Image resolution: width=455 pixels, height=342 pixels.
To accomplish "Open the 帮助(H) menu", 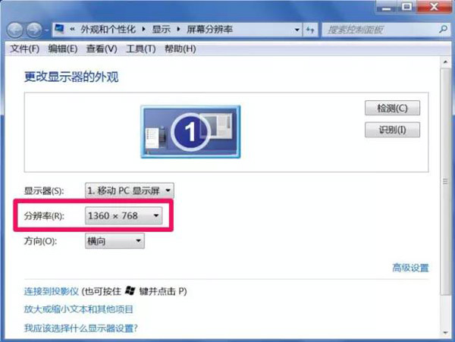I will click(x=180, y=49).
